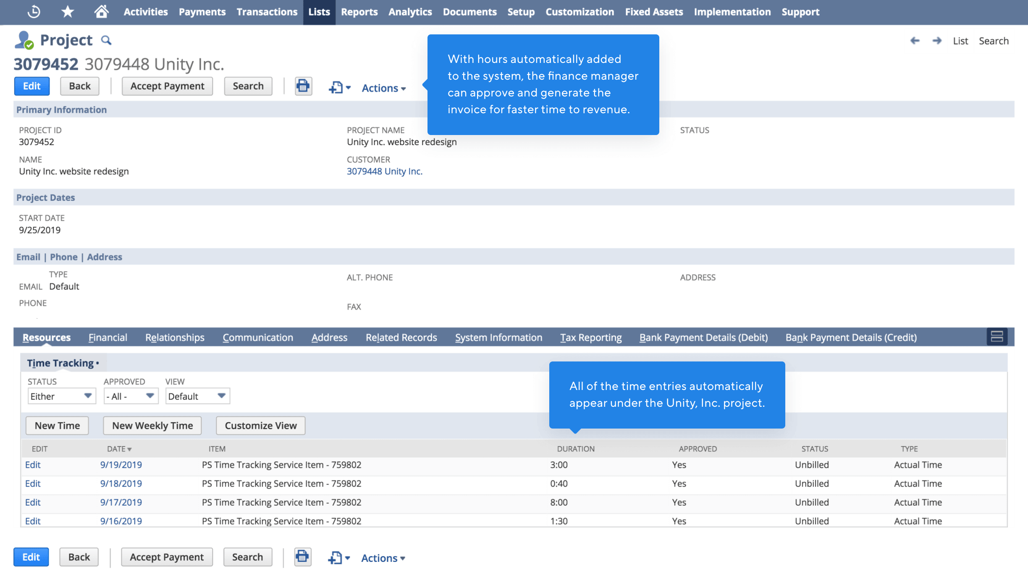Edit the 9/19/2019 time entry
Screen dimensions: 1028x577
tap(33, 465)
